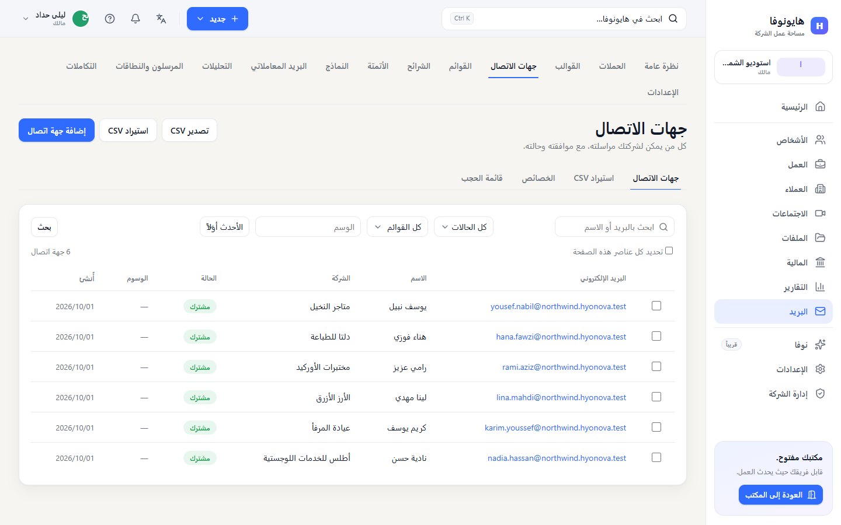Click the language translate icon
Viewport: 841px width, 525px height.
(x=161, y=19)
